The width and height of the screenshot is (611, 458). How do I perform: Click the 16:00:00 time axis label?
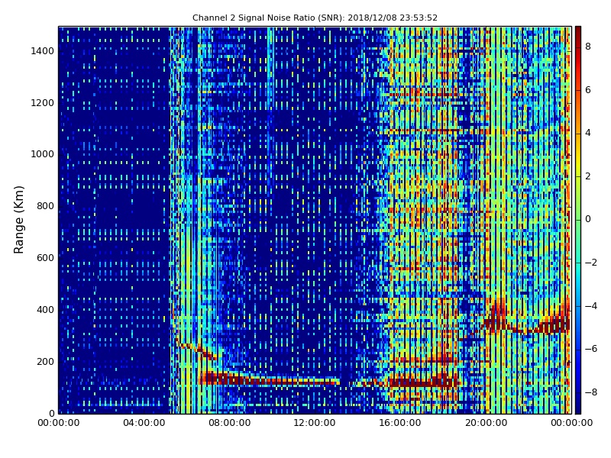400,423
